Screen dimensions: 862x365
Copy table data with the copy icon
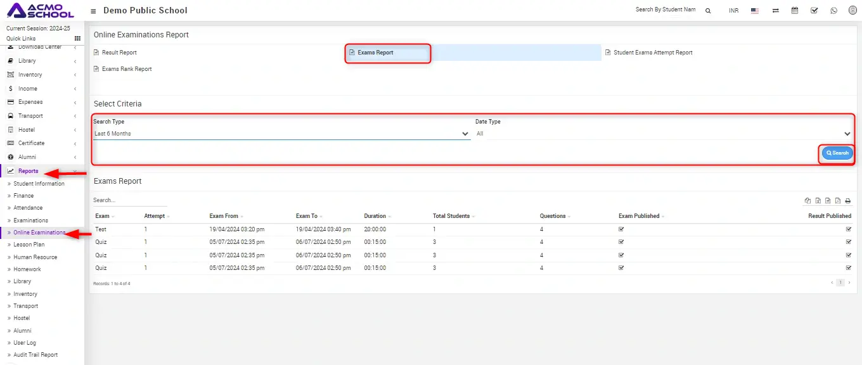click(807, 201)
